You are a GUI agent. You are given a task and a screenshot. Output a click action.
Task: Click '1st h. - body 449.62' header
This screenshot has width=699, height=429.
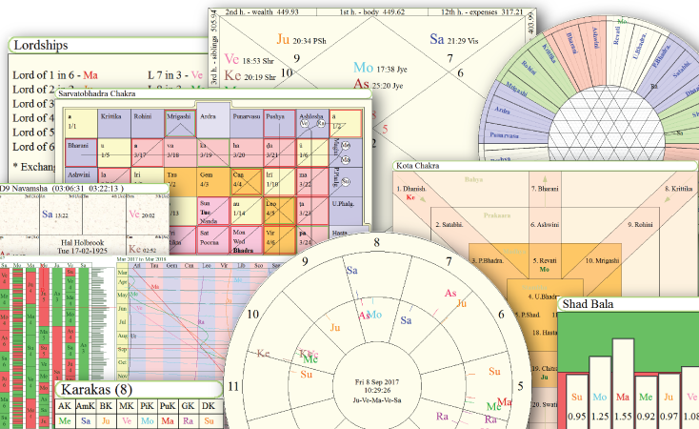click(371, 12)
